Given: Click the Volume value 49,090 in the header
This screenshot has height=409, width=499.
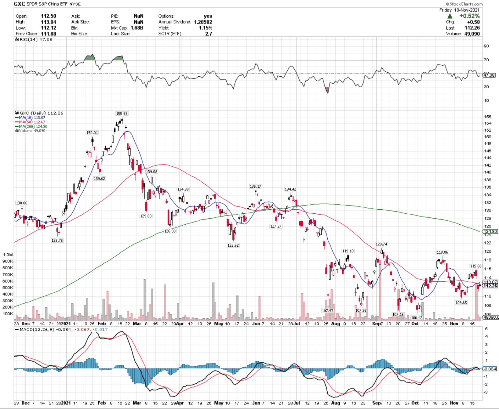Looking at the screenshot, I should pyautogui.click(x=472, y=34).
